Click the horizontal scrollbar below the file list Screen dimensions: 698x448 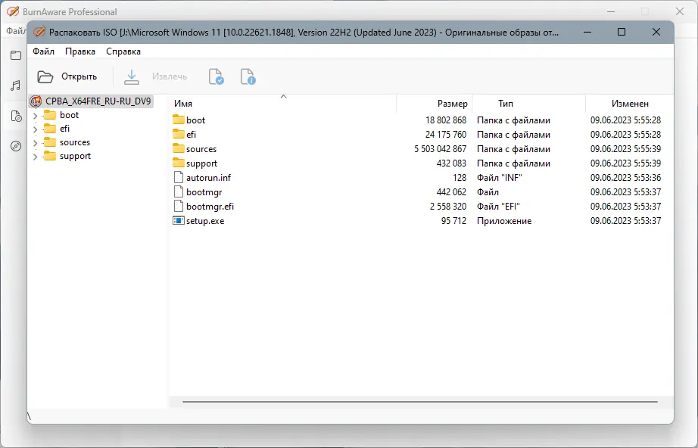coord(419,402)
